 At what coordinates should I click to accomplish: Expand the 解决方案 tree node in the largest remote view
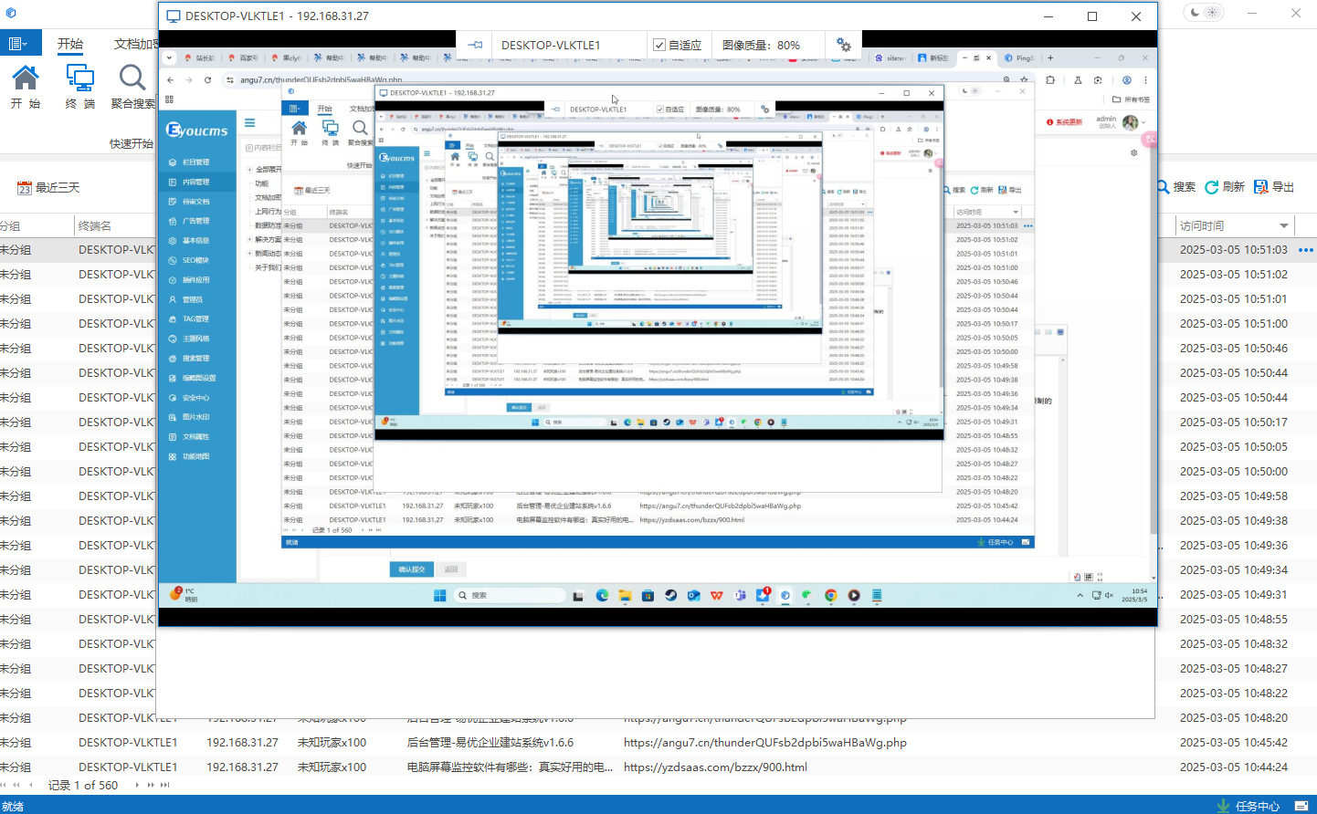[249, 240]
